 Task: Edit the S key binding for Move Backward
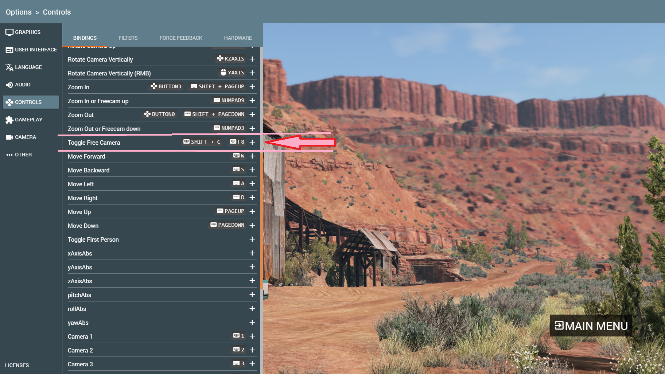point(239,170)
